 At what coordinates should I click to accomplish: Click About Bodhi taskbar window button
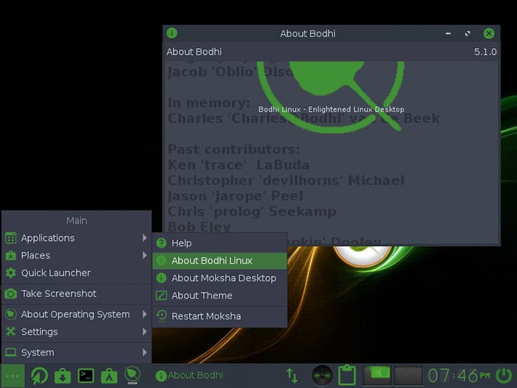196,375
